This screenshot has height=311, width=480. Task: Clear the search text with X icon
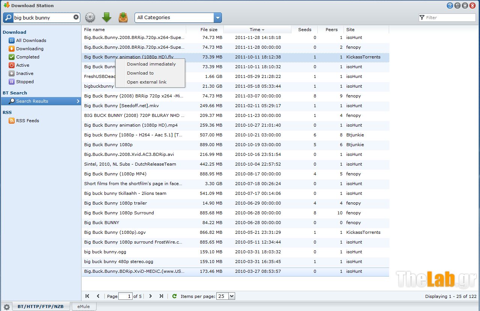[x=76, y=17]
